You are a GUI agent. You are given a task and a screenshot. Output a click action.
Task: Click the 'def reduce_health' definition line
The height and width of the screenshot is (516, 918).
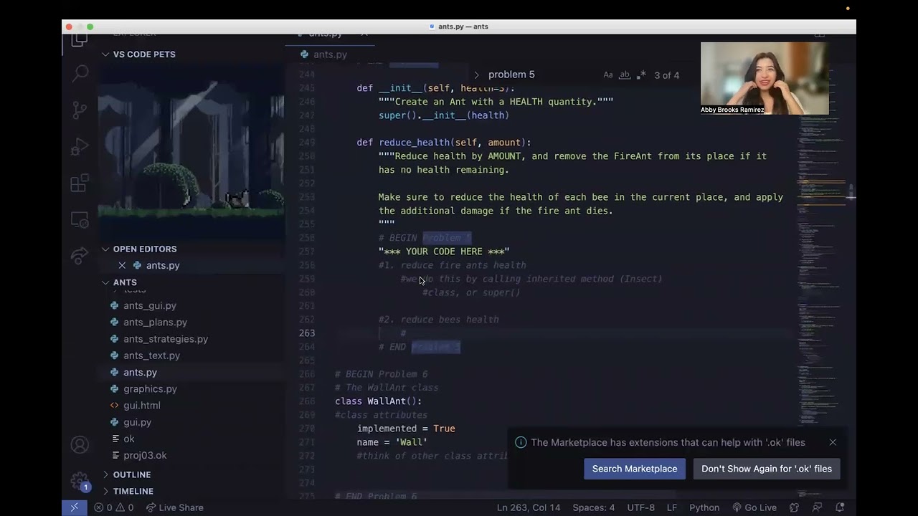[x=444, y=143]
